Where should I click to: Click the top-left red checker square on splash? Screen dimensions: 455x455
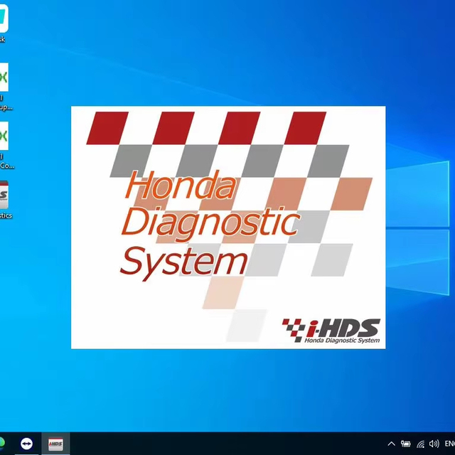click(107, 128)
